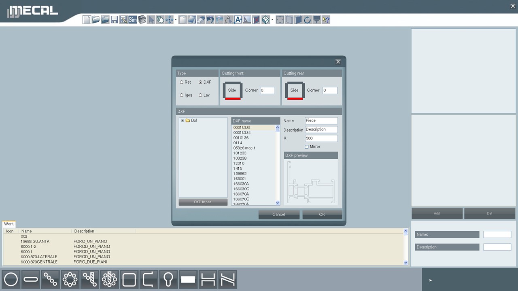Launch the Sim simulation icon
Screen dimensions: 518x291
coord(133,19)
